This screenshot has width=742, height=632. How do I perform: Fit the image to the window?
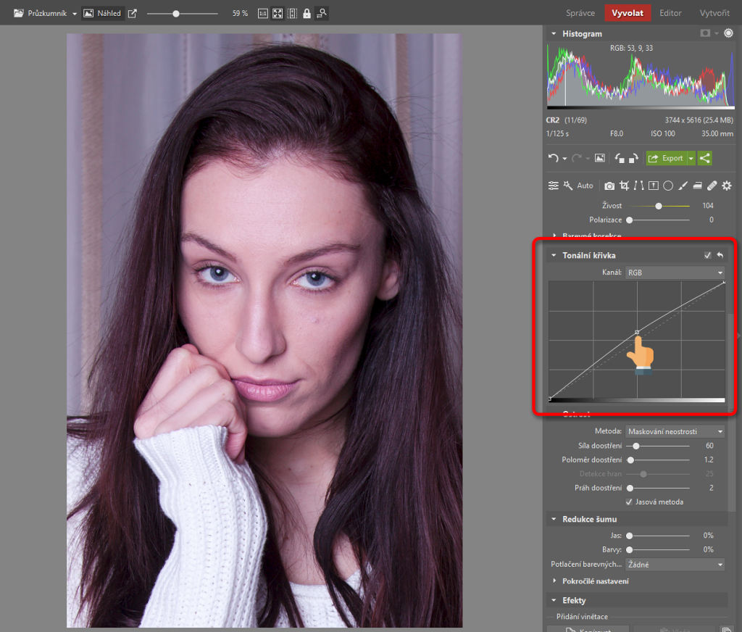[278, 13]
